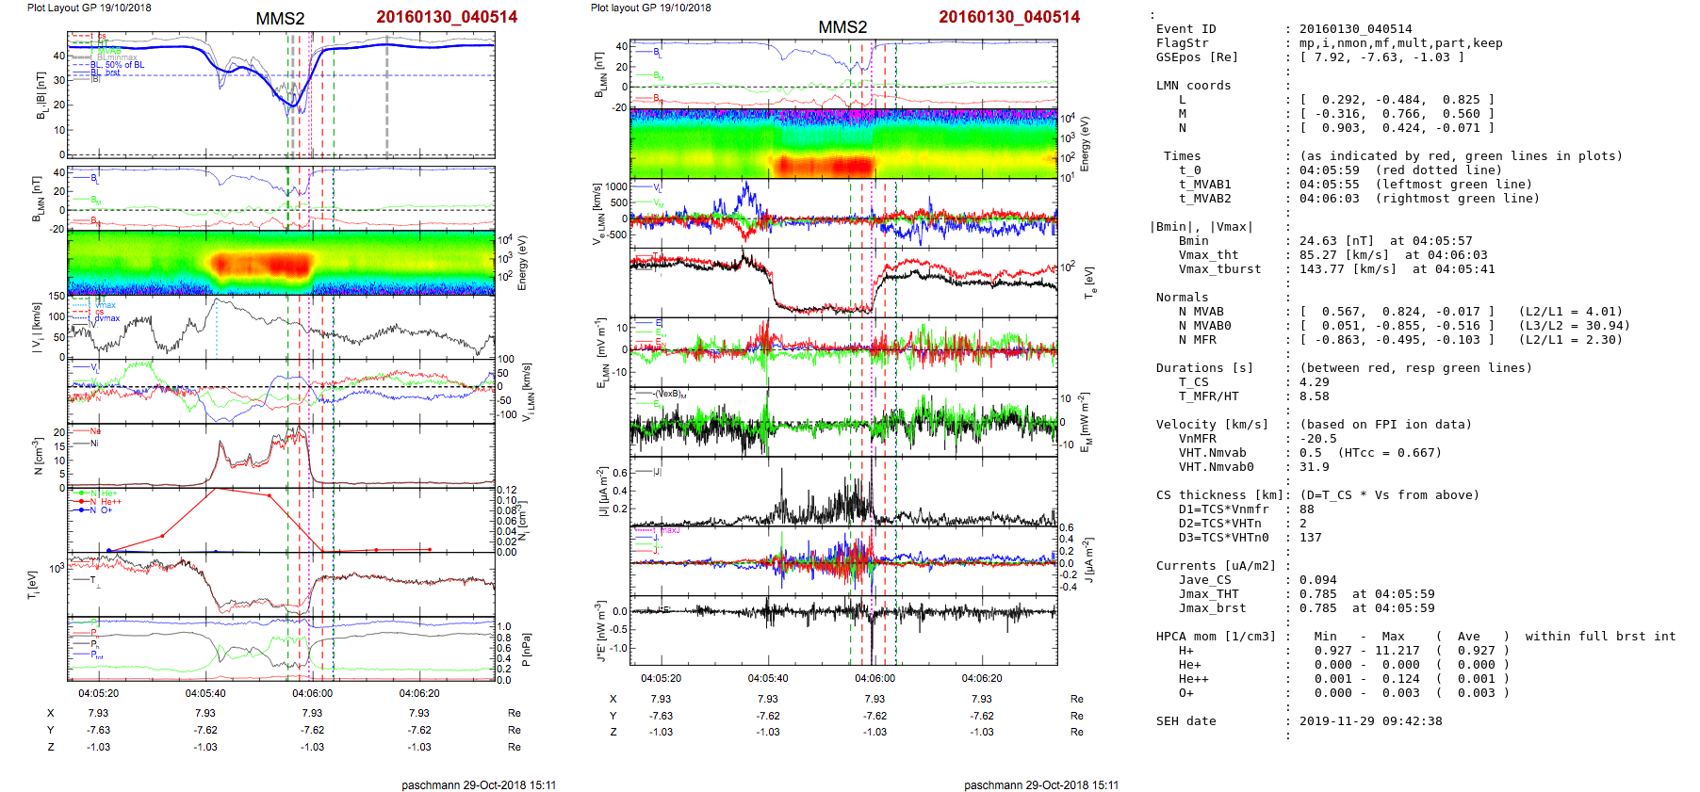Image resolution: width=1700 pixels, height=792 pixels.
Task: Click the 'LMN coords' heading
Action: 1193,86
